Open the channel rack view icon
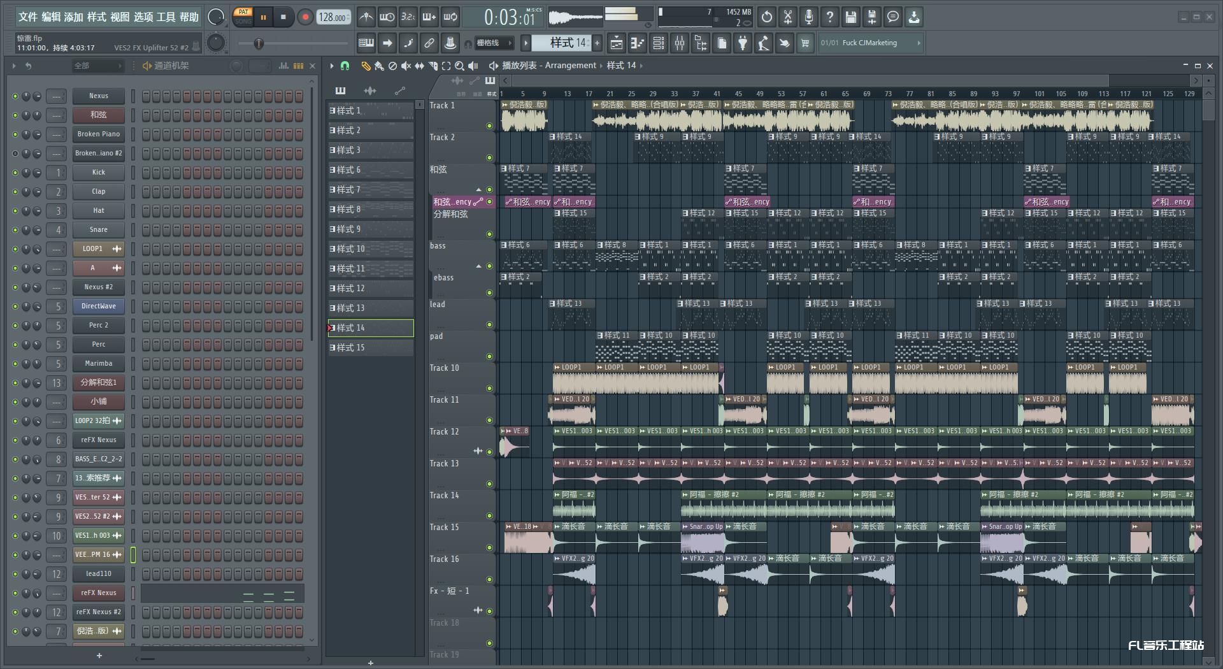 659,43
